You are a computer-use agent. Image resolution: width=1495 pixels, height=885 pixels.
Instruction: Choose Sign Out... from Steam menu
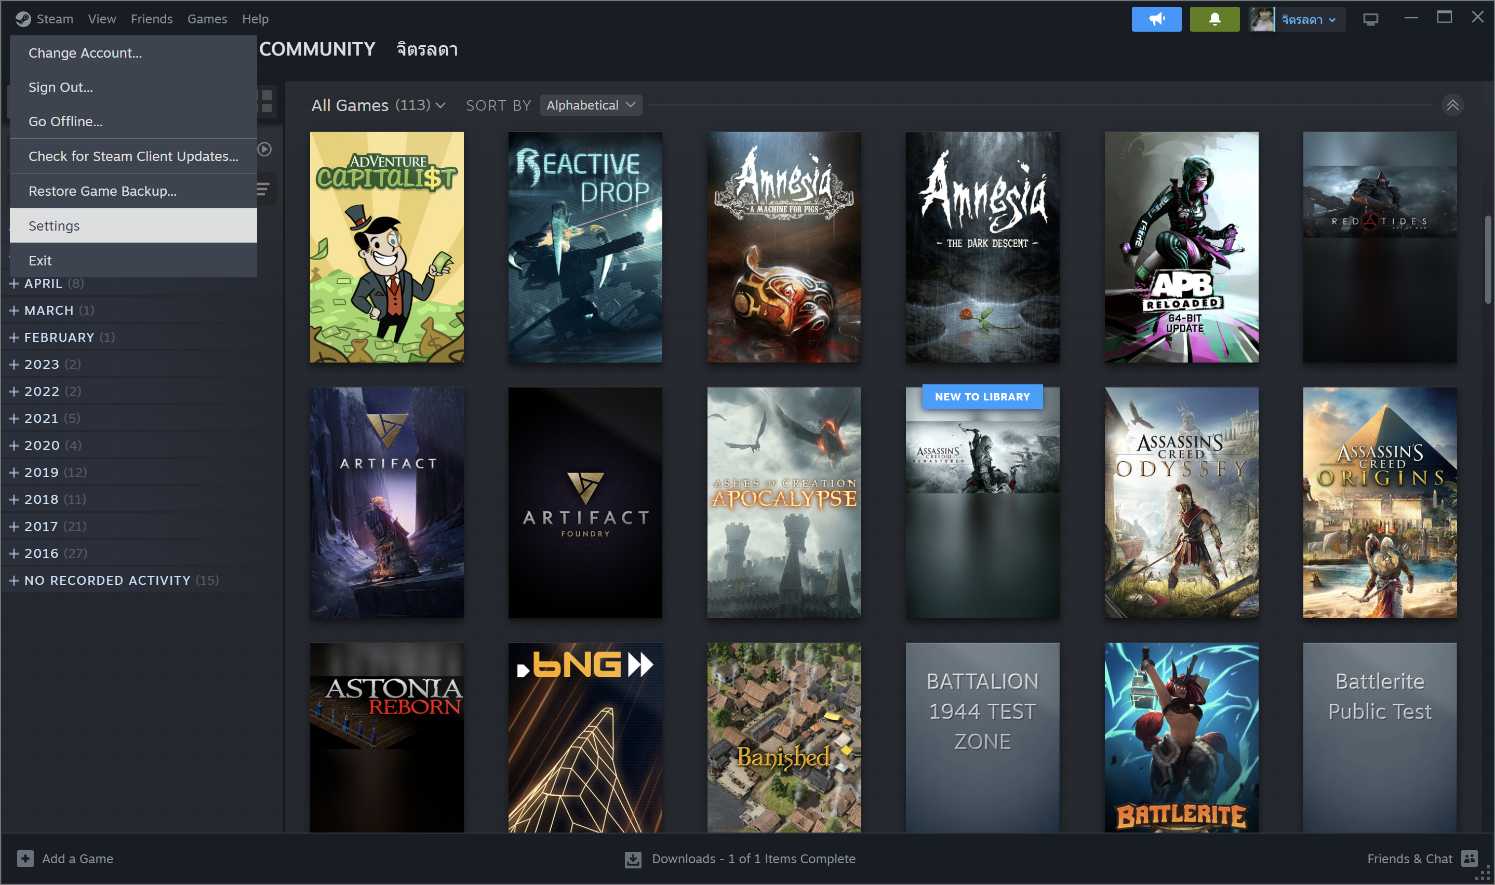coord(133,87)
